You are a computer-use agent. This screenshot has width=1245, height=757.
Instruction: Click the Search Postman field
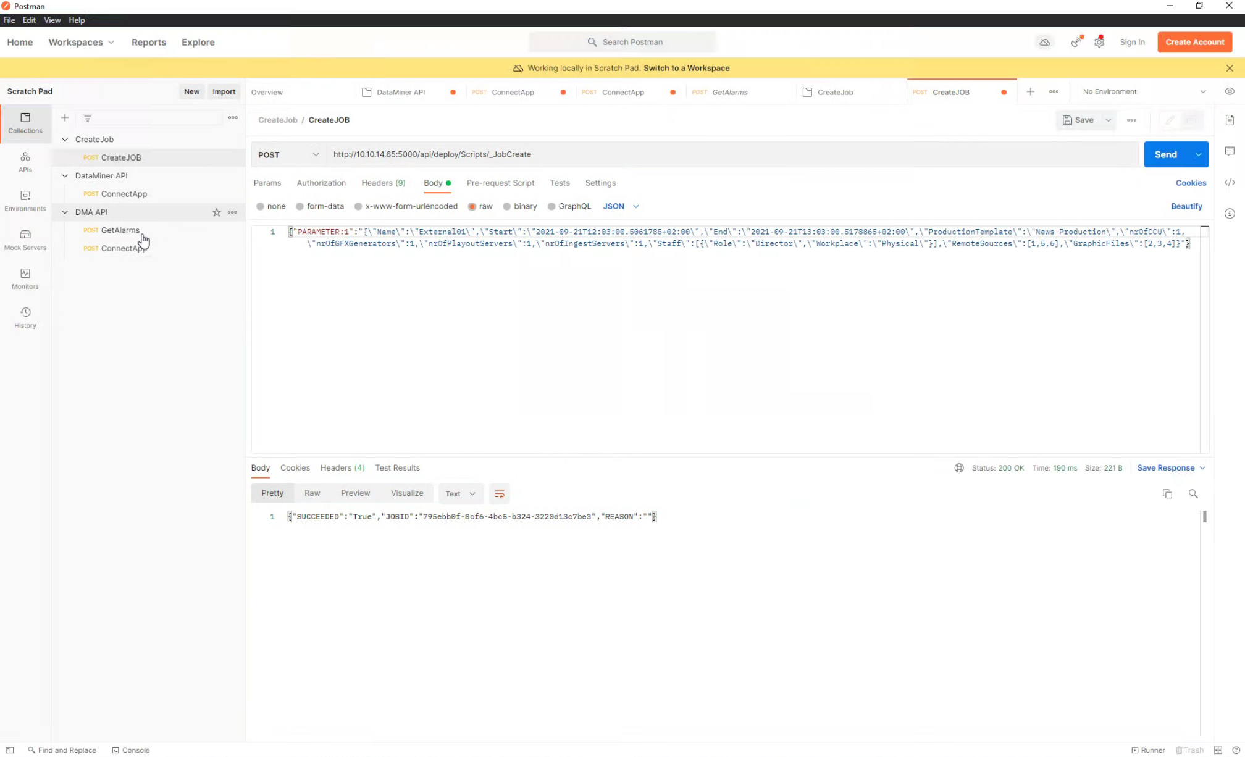click(622, 42)
